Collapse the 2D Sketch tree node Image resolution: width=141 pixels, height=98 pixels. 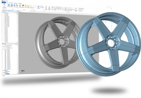point(3,49)
